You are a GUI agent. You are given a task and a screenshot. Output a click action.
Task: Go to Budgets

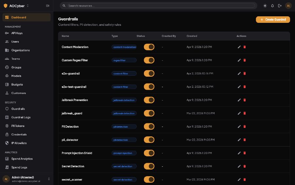click(27, 85)
